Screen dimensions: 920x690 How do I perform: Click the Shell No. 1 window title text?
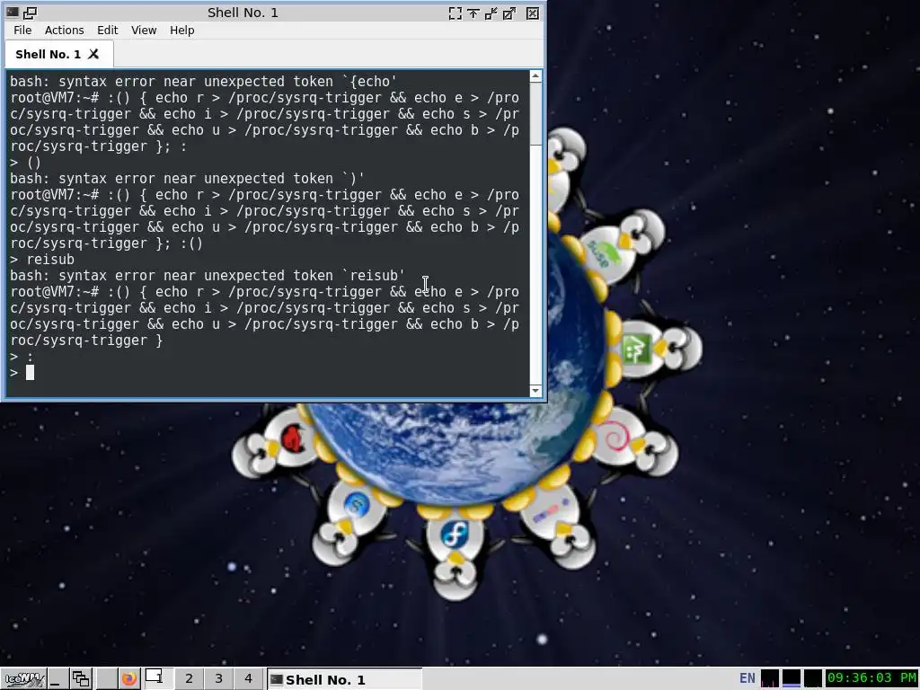(x=243, y=13)
